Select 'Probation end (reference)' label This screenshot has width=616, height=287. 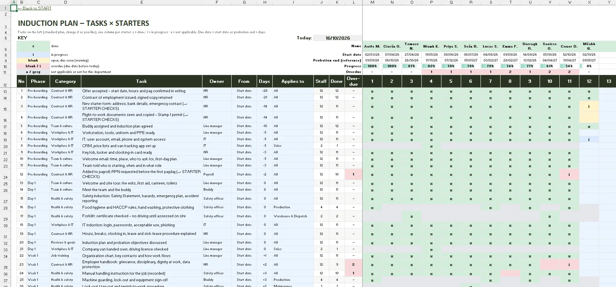tap(337, 60)
